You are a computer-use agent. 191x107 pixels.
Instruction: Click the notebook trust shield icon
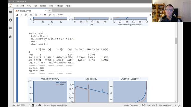tap(144, 105)
